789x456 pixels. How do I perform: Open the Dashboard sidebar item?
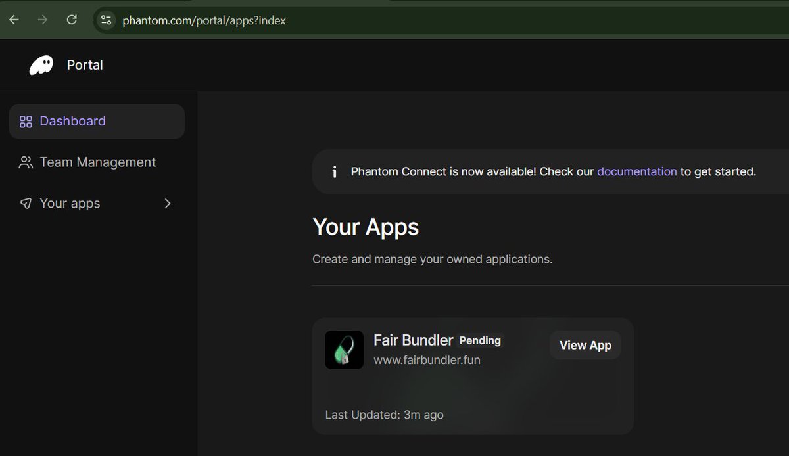97,121
